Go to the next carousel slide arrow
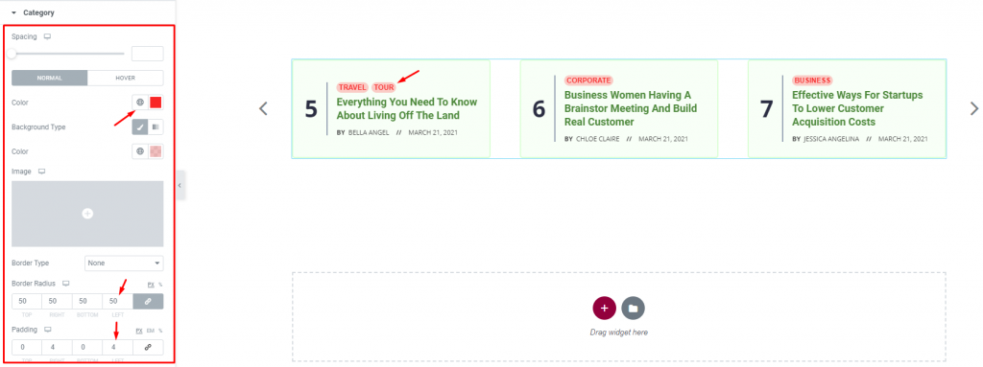Image resolution: width=983 pixels, height=367 pixels. pyautogui.click(x=973, y=108)
